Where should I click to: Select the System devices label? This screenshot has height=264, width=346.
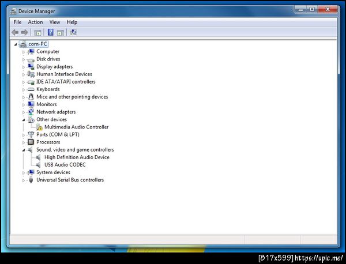click(x=53, y=172)
